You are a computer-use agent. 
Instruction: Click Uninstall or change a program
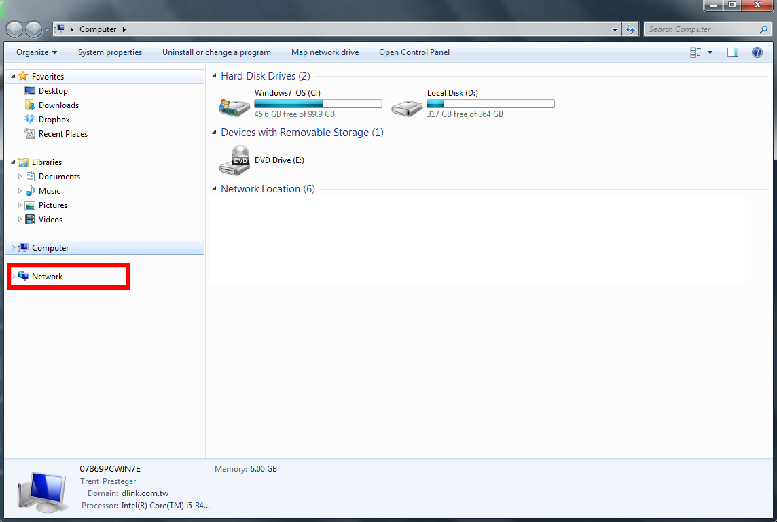216,52
